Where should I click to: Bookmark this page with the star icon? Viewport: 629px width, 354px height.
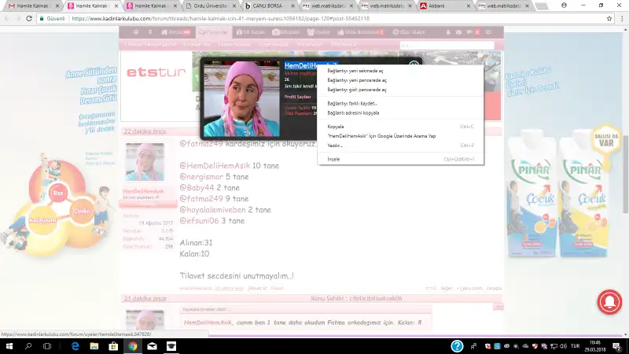pos(609,18)
